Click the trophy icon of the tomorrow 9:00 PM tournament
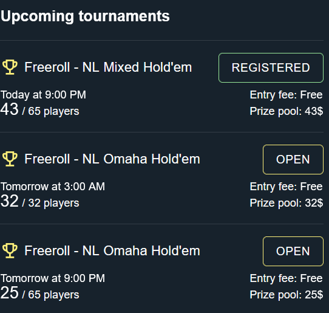The height and width of the screenshot is (313, 329). click(10, 251)
